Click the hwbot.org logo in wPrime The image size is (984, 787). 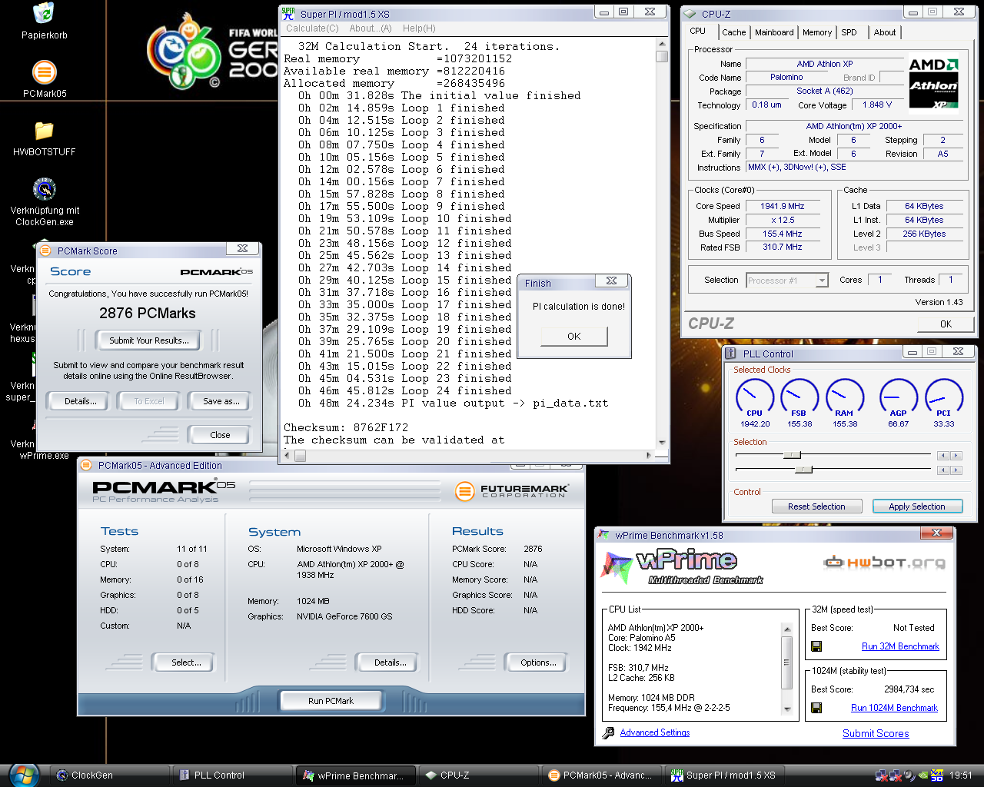[885, 563]
